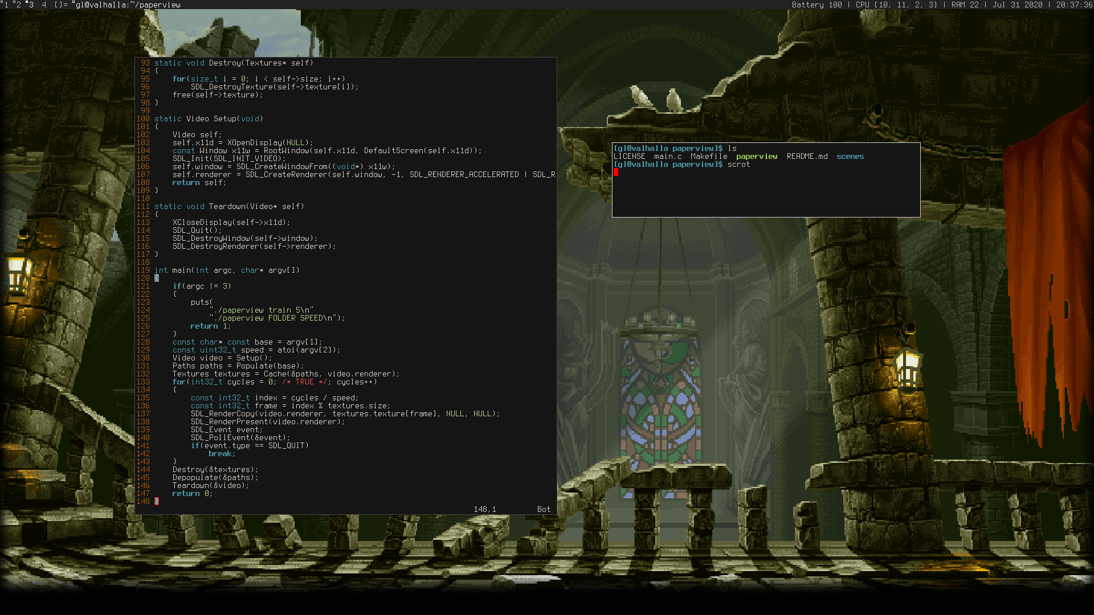
Task: Click 'main.c' in the ls output
Action: point(668,157)
